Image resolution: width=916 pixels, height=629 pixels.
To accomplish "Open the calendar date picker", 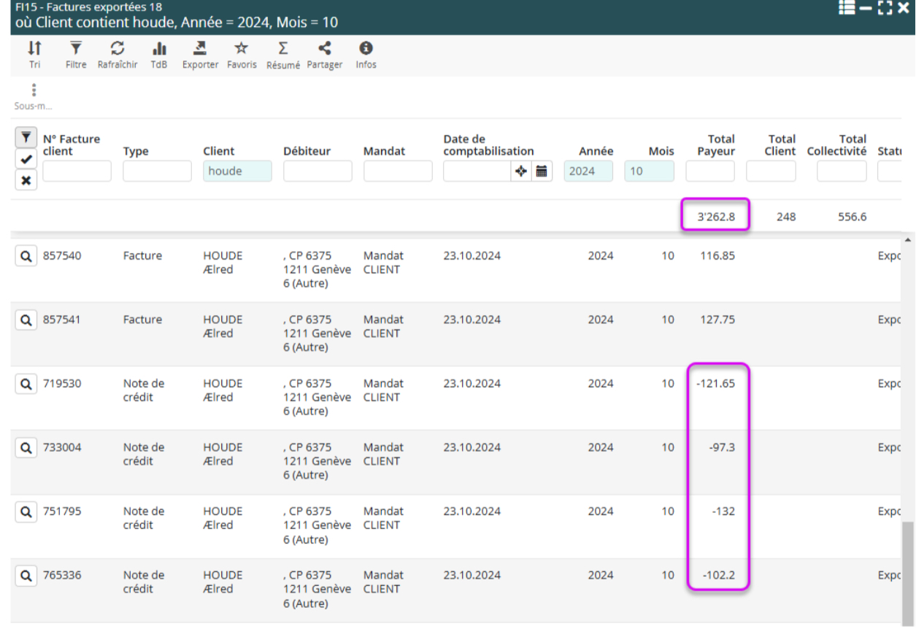I will point(542,171).
